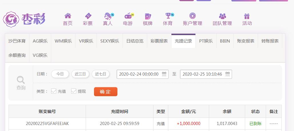Click the 查询 magnifier icon

click(21, 80)
